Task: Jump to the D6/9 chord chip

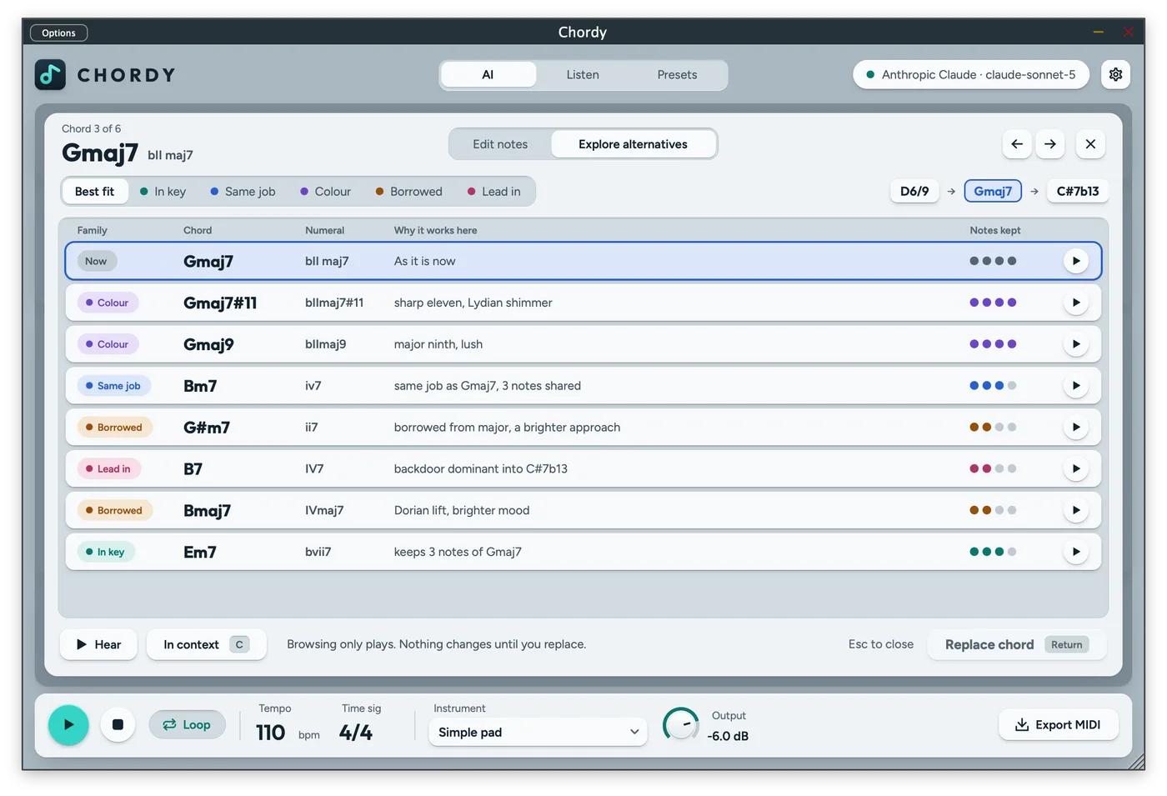Action: pyautogui.click(x=914, y=191)
